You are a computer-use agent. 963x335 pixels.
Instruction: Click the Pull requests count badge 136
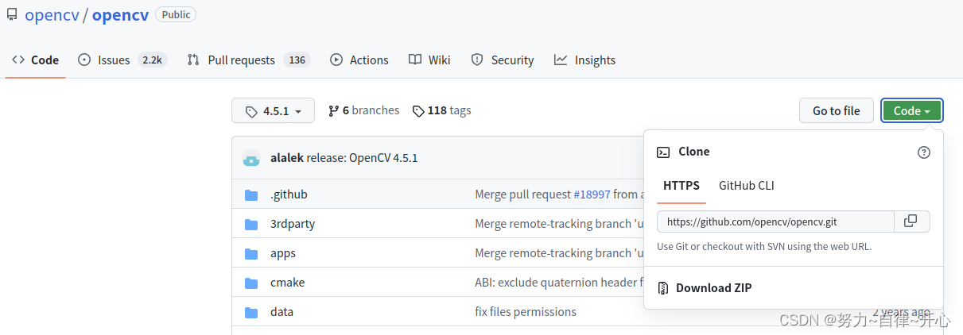(x=297, y=60)
